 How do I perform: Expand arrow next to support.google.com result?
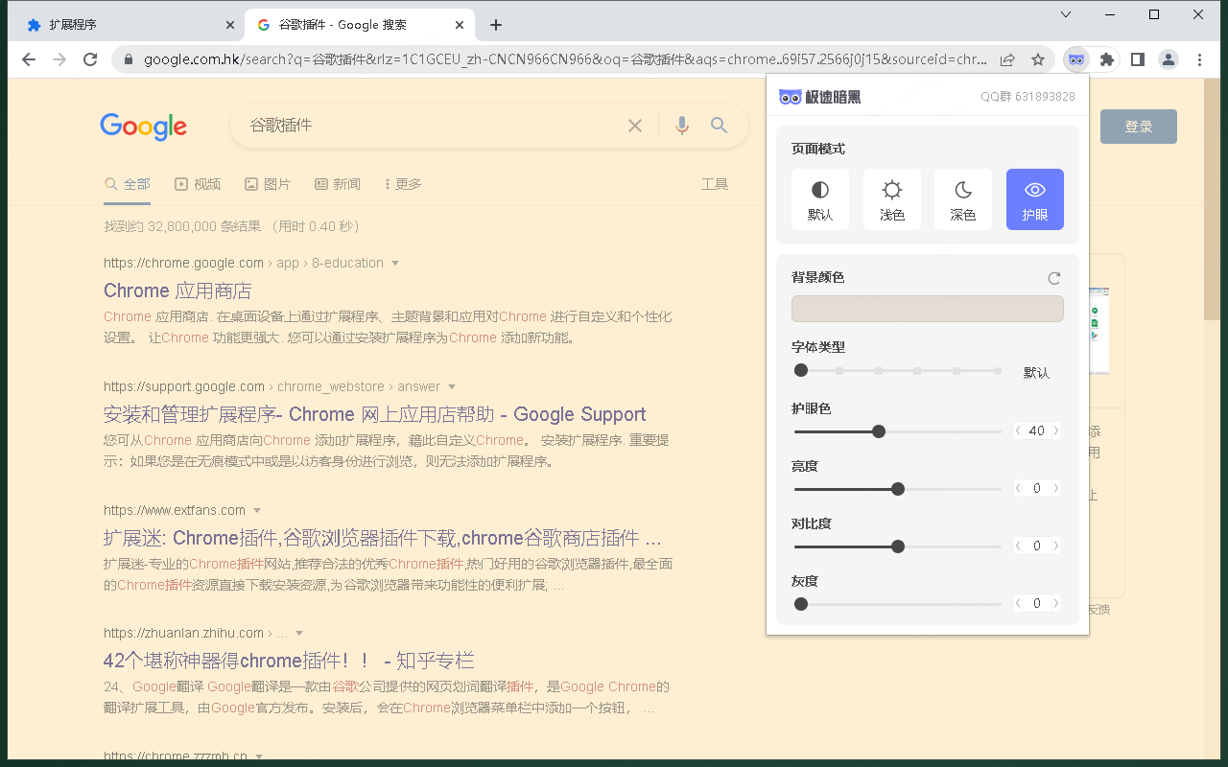pyautogui.click(x=452, y=387)
